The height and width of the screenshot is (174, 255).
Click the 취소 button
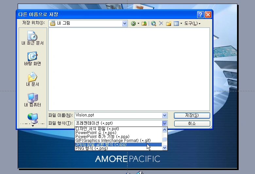[x=192, y=123]
